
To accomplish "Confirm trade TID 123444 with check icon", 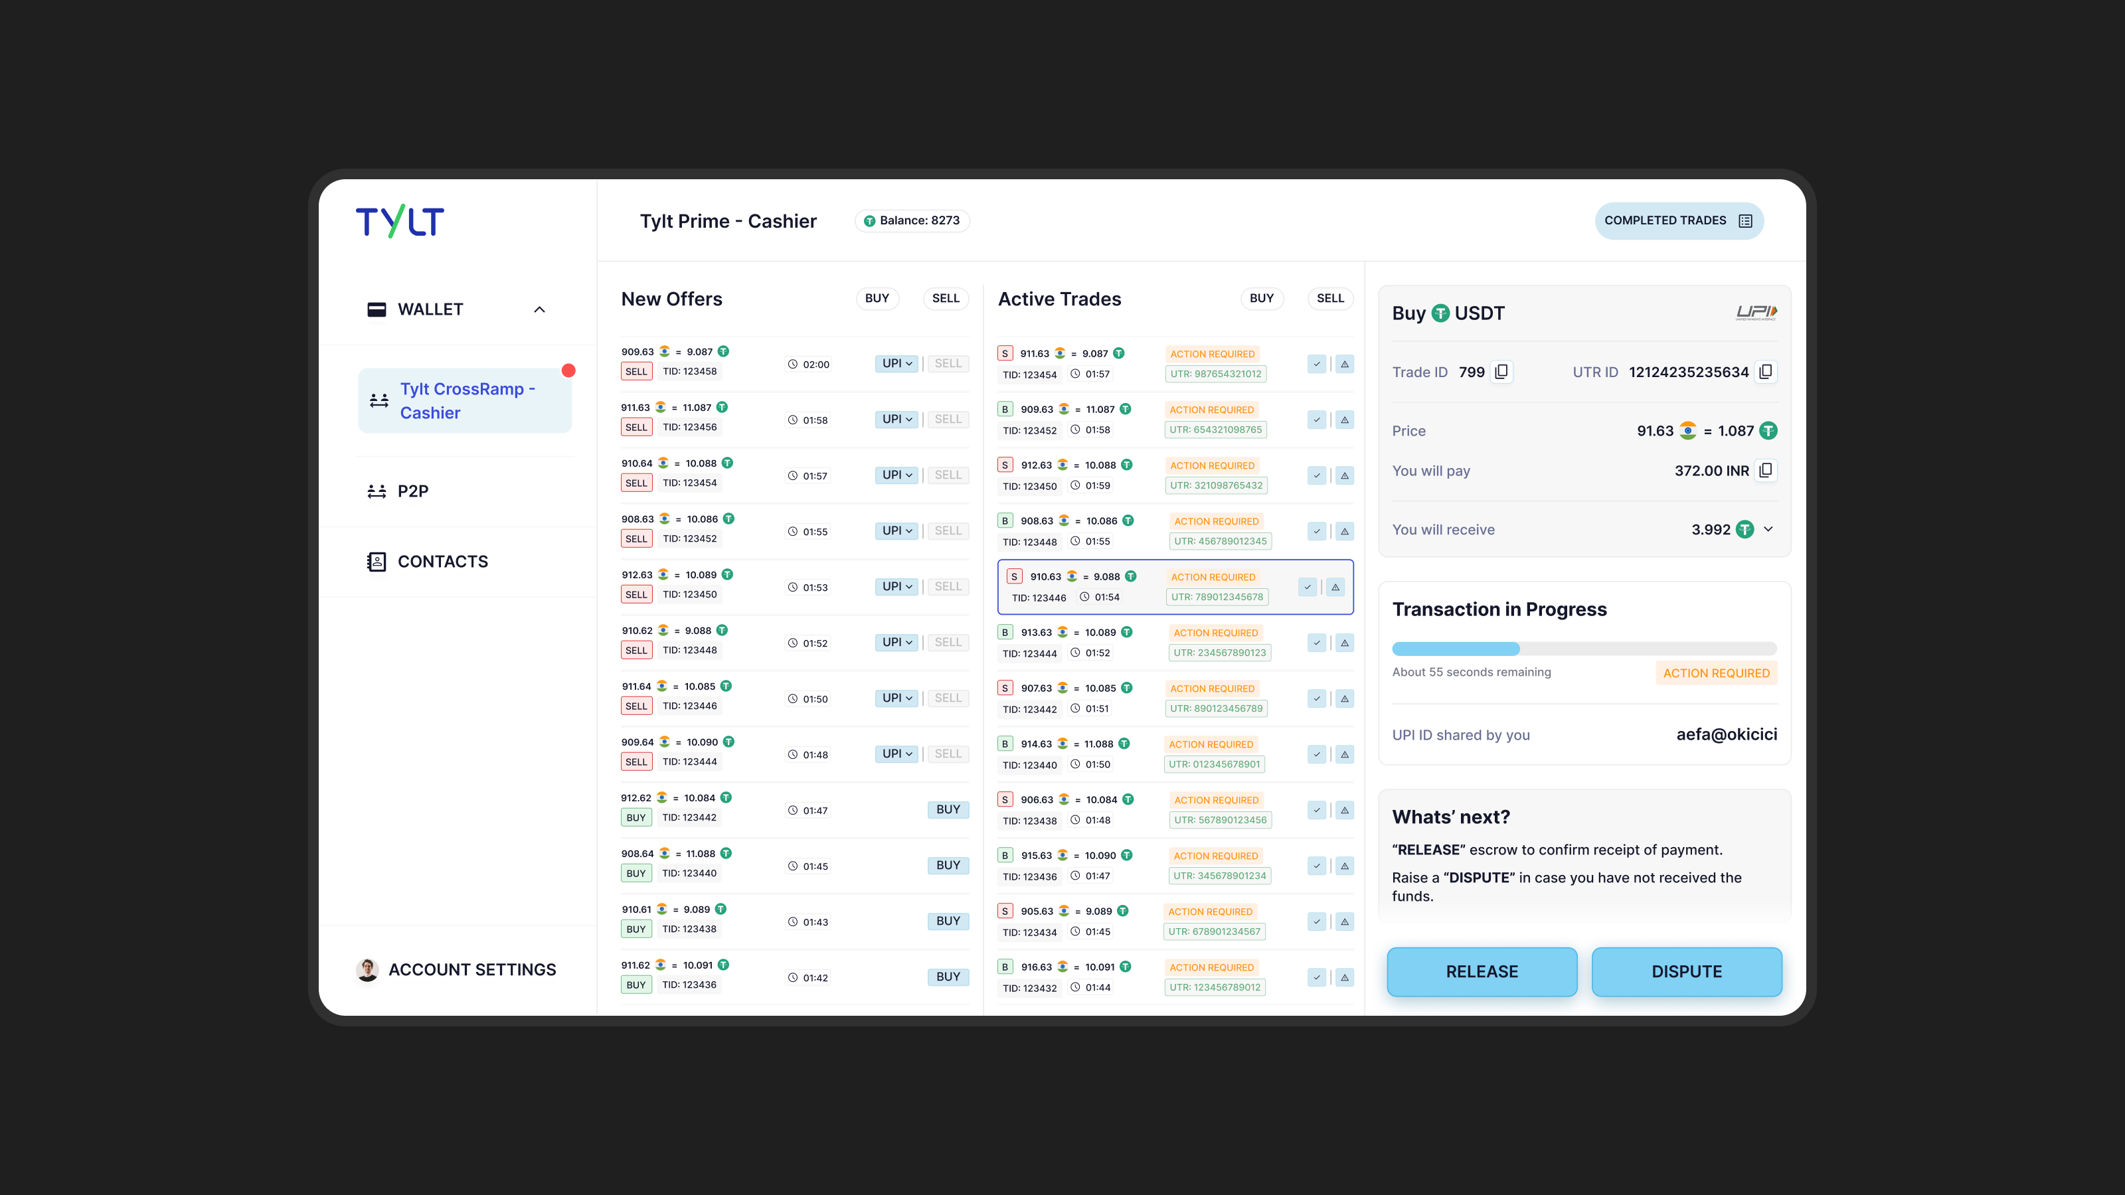I will [x=1317, y=643].
